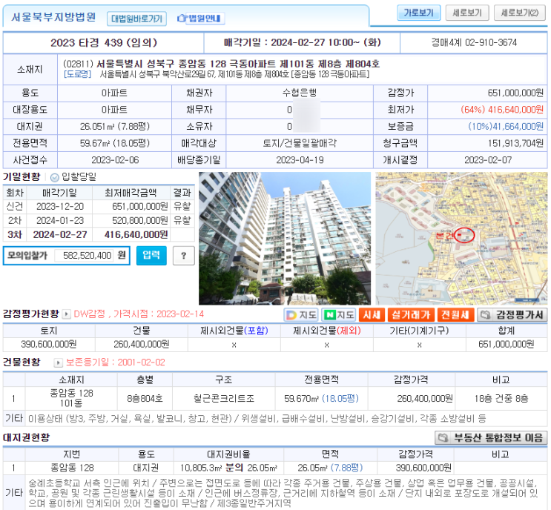Click 3차 row date 2024-02-27

(60, 235)
